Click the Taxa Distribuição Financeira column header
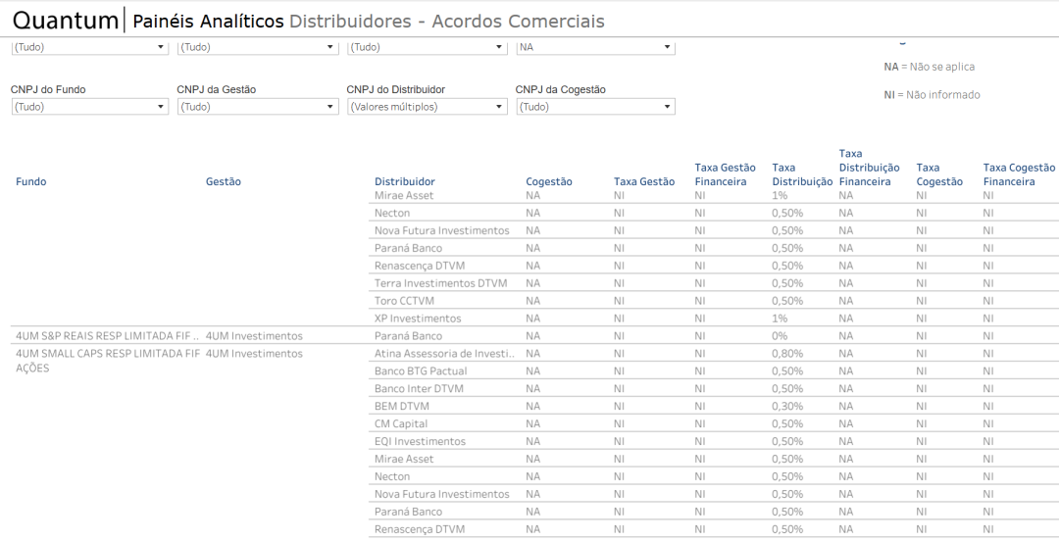Screen dimensions: 1059x541 click(869, 168)
